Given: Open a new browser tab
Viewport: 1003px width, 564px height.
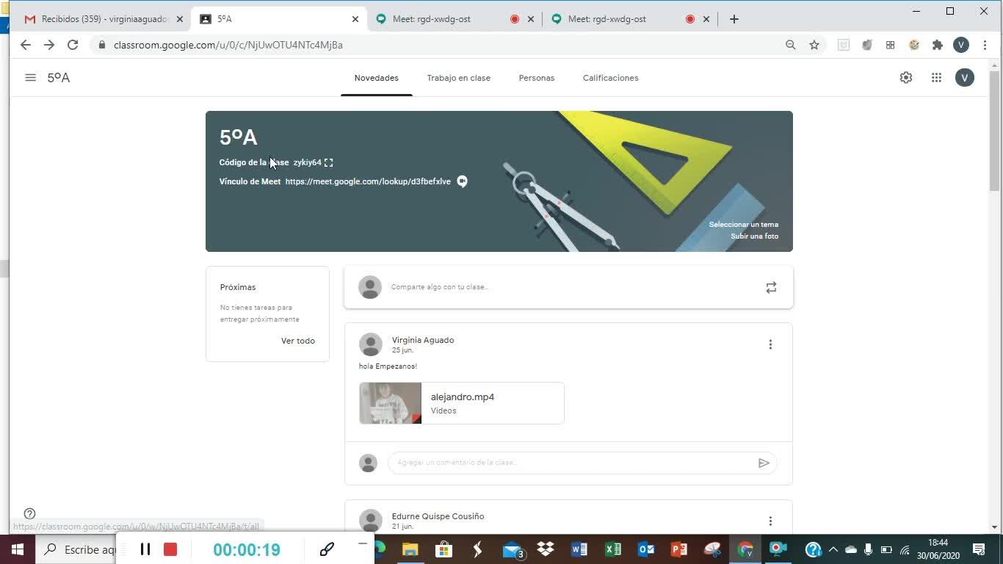Looking at the screenshot, I should tap(734, 19).
